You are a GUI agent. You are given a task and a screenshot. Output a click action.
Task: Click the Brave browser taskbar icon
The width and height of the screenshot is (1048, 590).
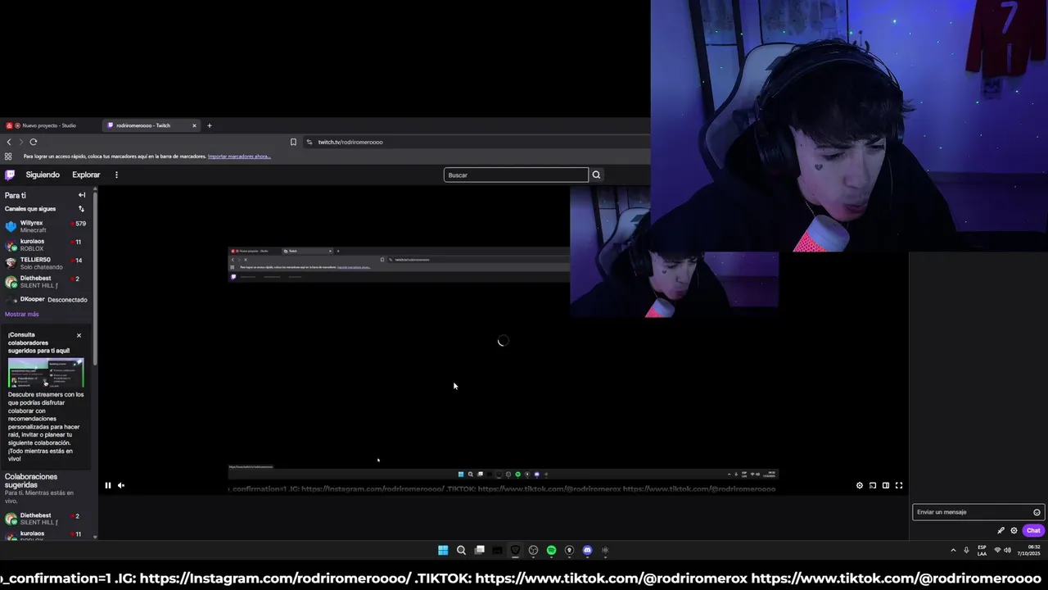tap(515, 550)
